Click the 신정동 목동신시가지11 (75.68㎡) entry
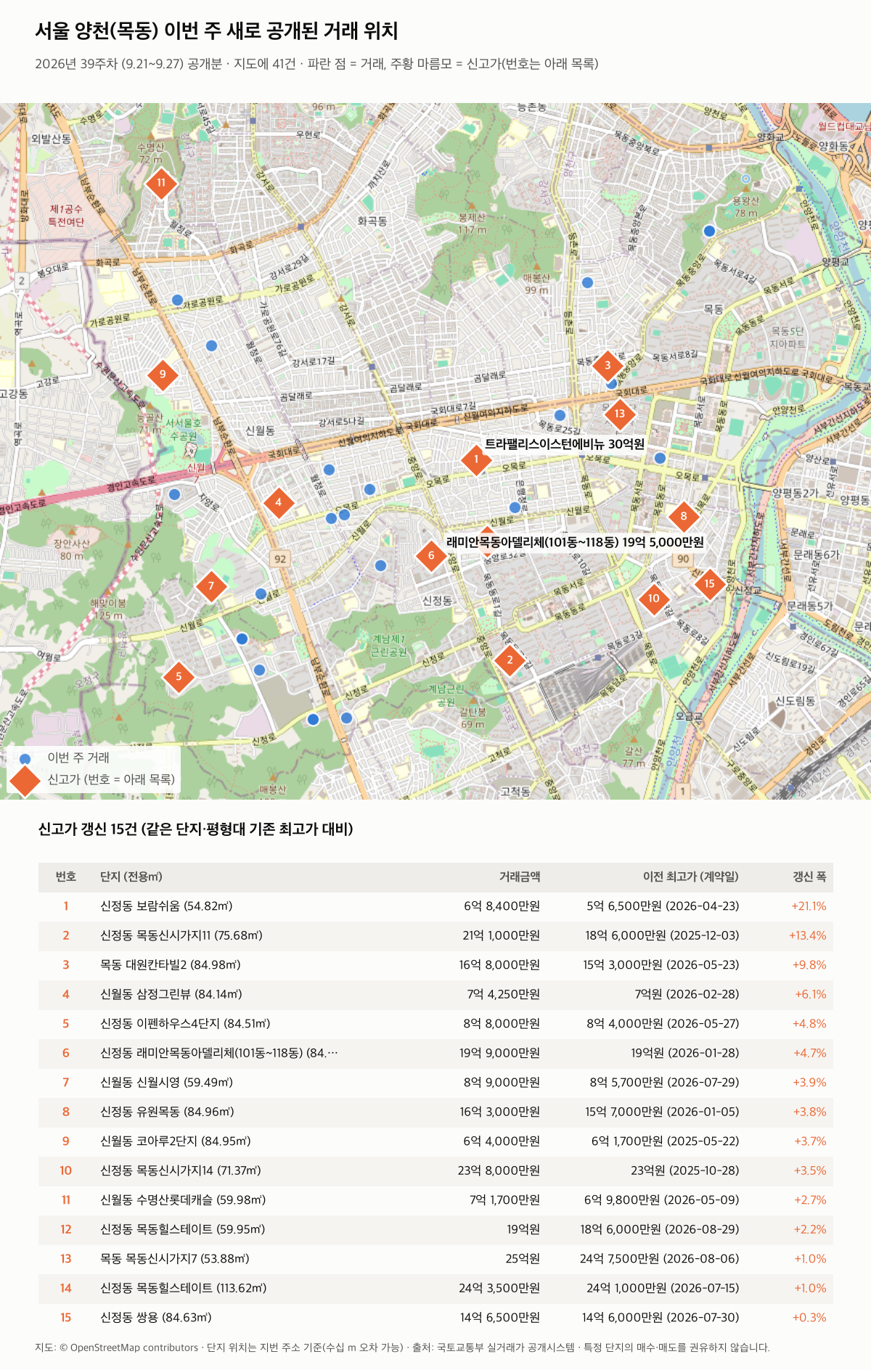The image size is (871, 1370). tap(435, 936)
